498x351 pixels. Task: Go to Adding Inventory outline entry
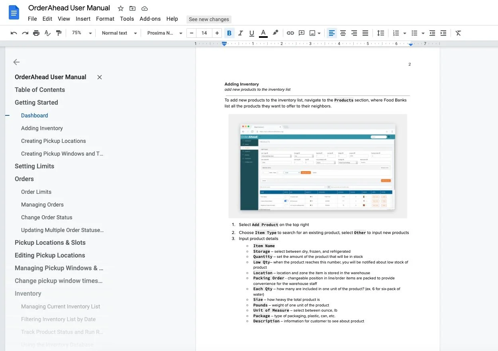pos(42,128)
